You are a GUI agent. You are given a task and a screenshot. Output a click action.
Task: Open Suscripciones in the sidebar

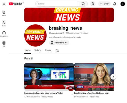click(4, 34)
